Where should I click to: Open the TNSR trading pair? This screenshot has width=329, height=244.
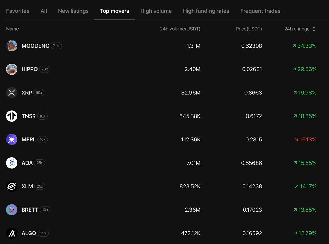[x=29, y=116]
